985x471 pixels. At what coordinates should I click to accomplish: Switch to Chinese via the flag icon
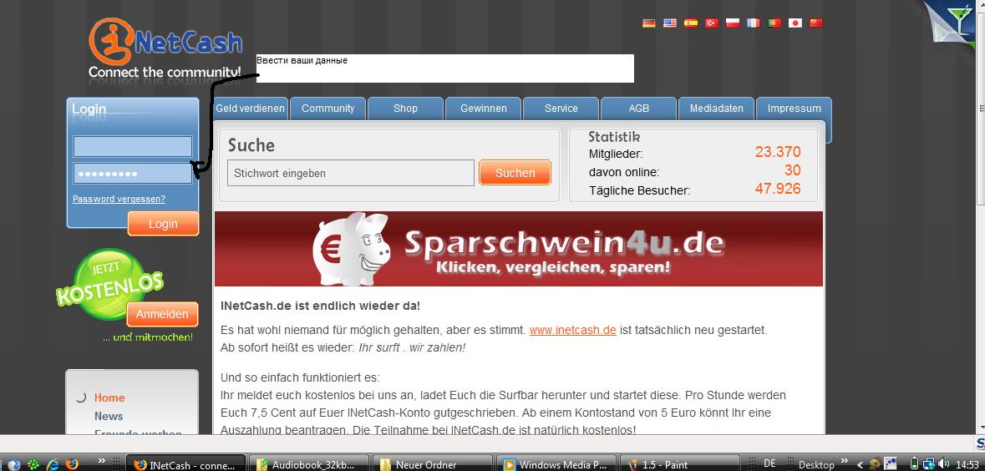tap(816, 23)
